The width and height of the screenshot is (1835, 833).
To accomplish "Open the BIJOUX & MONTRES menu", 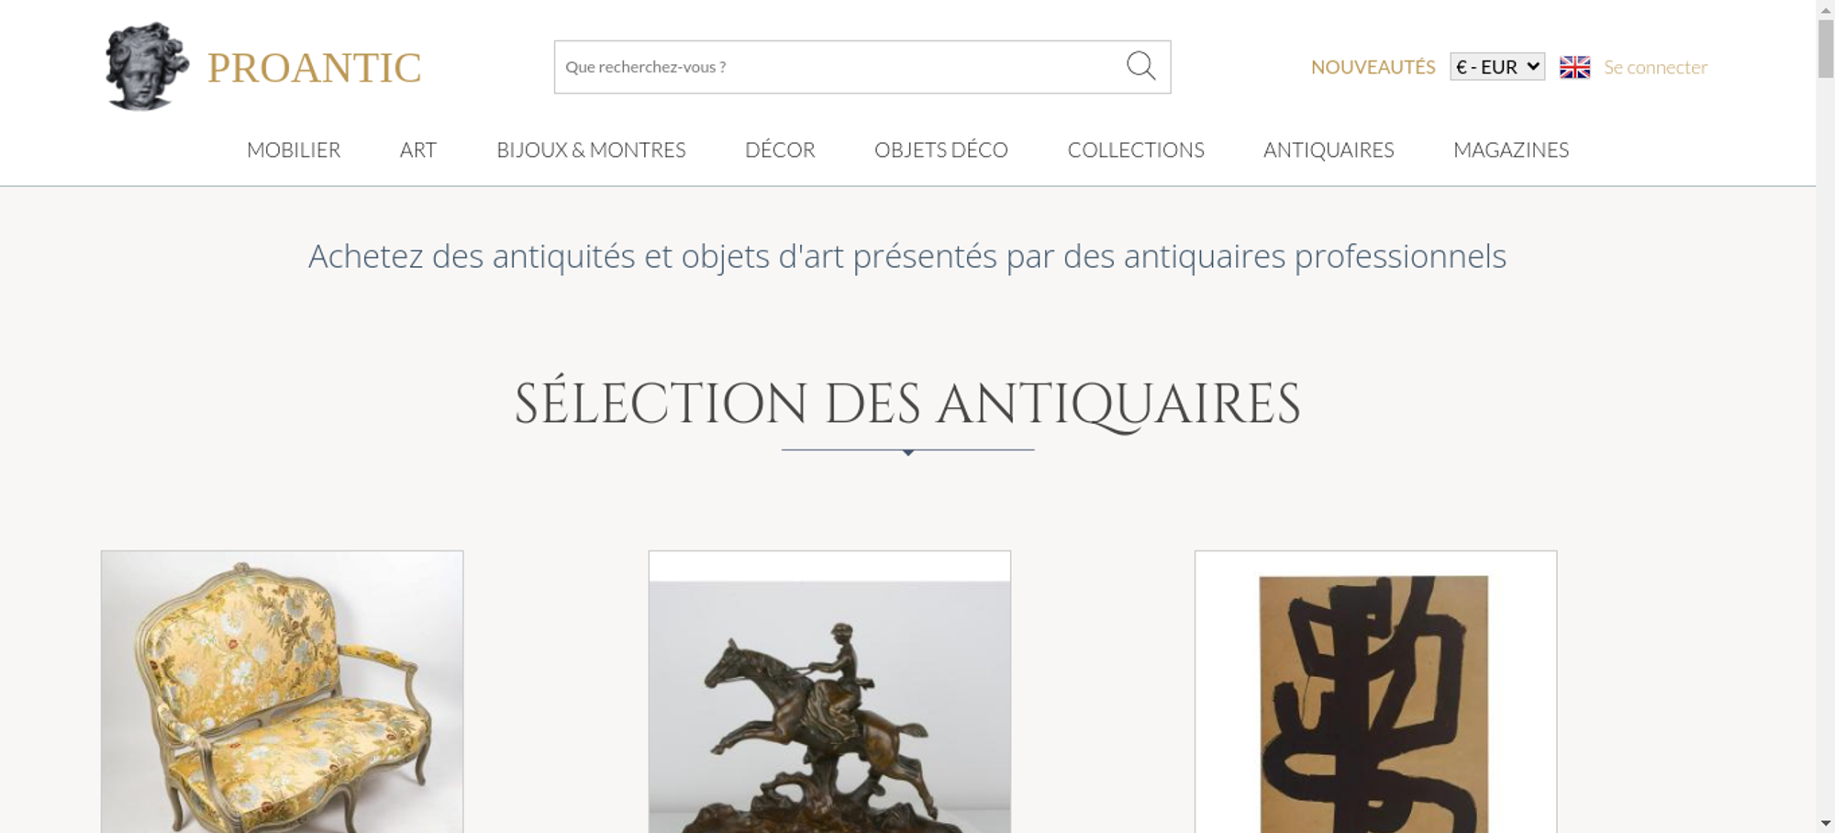I will point(591,150).
